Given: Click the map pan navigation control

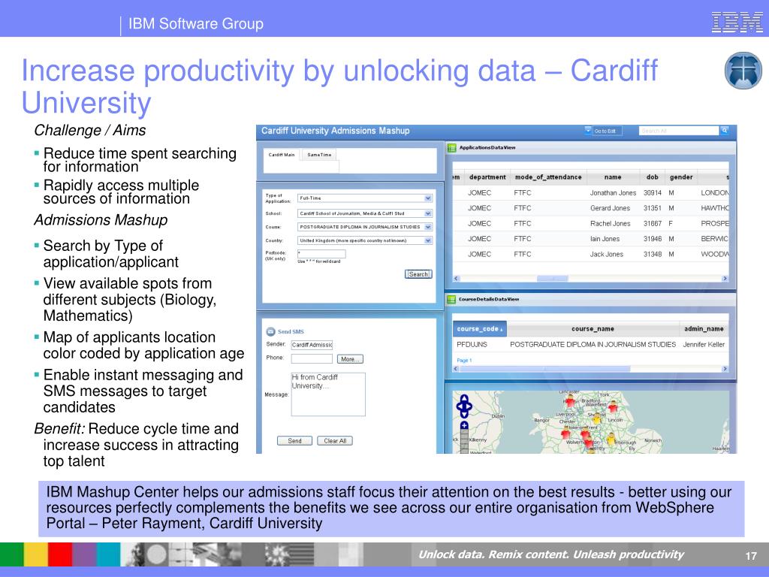Looking at the screenshot, I should click(464, 406).
